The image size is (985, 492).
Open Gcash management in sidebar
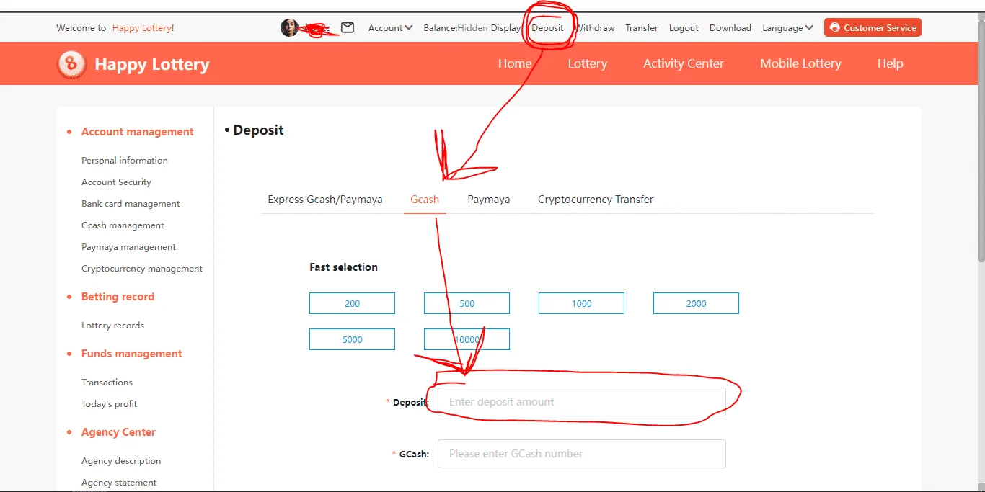pos(123,225)
